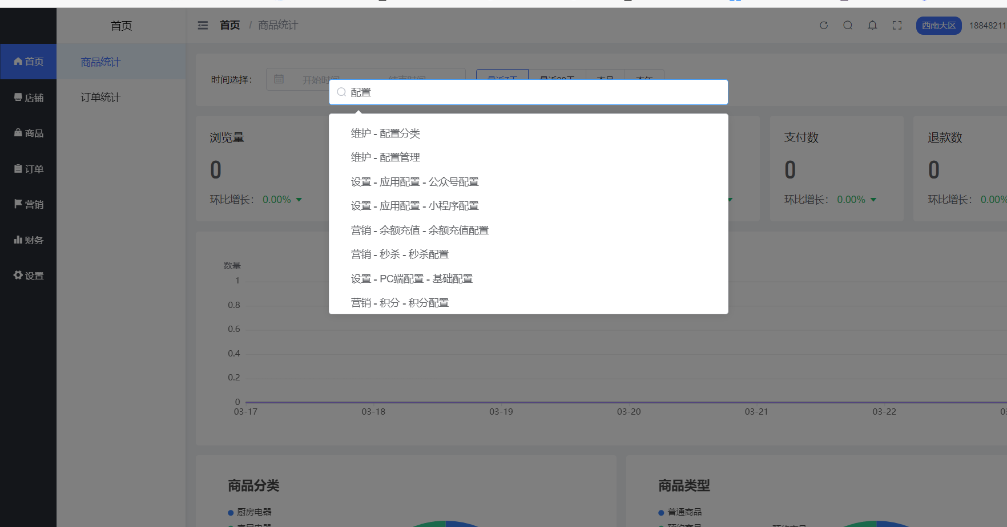The width and height of the screenshot is (1007, 527).
Task: Toggle 厨房电器 legend in 商品分类 chart
Action: pyautogui.click(x=250, y=512)
